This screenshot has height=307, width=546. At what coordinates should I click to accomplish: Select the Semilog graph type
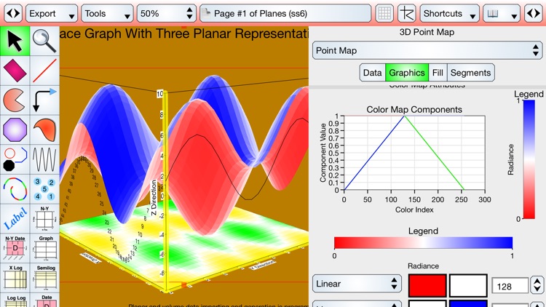(44, 278)
